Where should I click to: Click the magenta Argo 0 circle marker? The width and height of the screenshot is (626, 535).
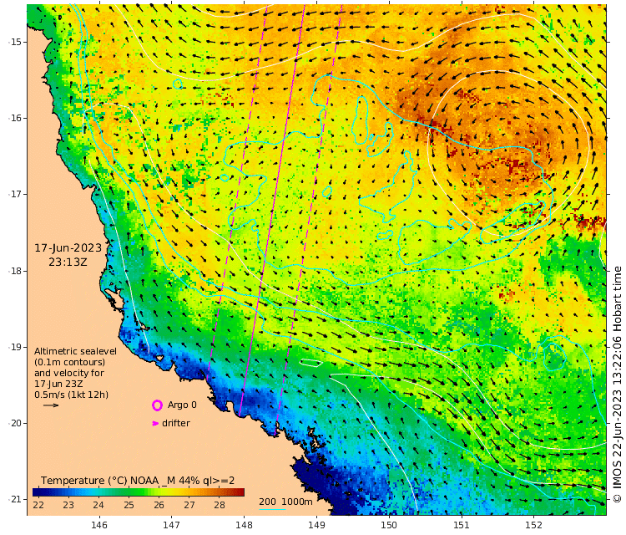point(157,405)
